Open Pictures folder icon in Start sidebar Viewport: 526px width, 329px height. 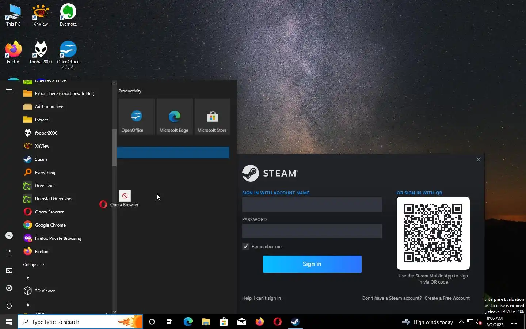coord(9,271)
